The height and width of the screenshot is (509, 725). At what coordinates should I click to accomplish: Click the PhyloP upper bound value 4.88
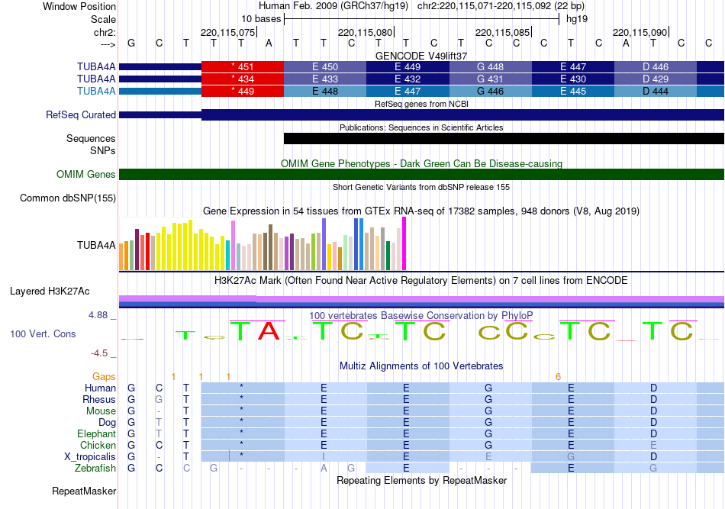click(98, 315)
